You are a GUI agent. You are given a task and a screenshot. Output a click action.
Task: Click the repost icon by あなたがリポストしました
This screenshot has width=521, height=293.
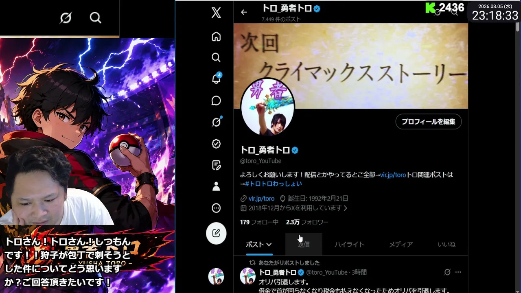(x=252, y=263)
